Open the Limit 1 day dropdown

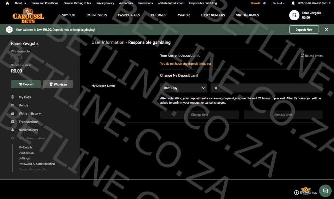tap(184, 88)
